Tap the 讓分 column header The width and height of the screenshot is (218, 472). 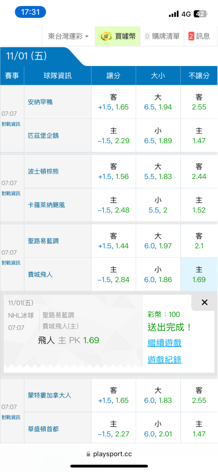pos(114,76)
